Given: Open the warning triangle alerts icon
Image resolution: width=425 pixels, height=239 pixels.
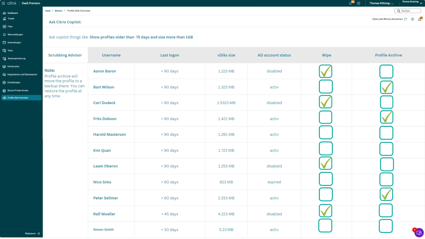Looking at the screenshot, I should 420,19.
